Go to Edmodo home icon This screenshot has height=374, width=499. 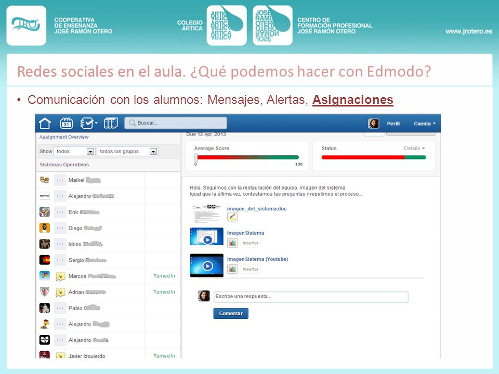pyautogui.click(x=45, y=123)
